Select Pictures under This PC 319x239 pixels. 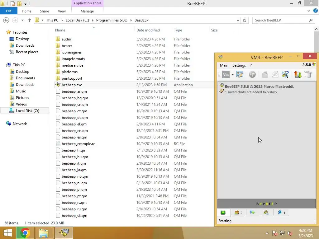point(22,98)
